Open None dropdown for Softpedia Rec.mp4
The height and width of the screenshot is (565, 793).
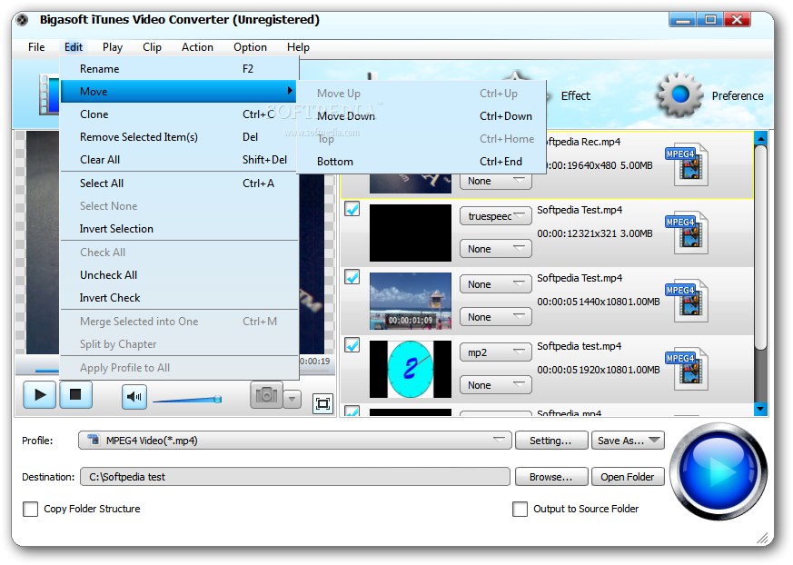tap(496, 181)
